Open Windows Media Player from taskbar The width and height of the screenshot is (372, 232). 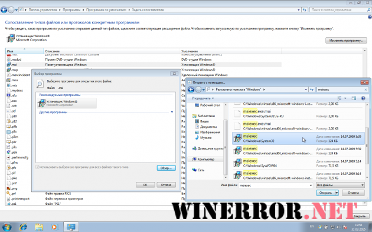[54, 227]
